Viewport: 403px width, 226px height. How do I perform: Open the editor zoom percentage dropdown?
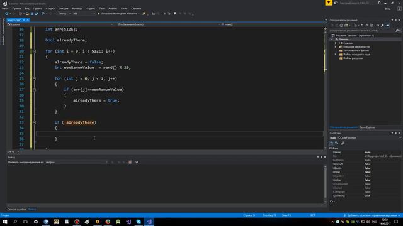pos(13,152)
